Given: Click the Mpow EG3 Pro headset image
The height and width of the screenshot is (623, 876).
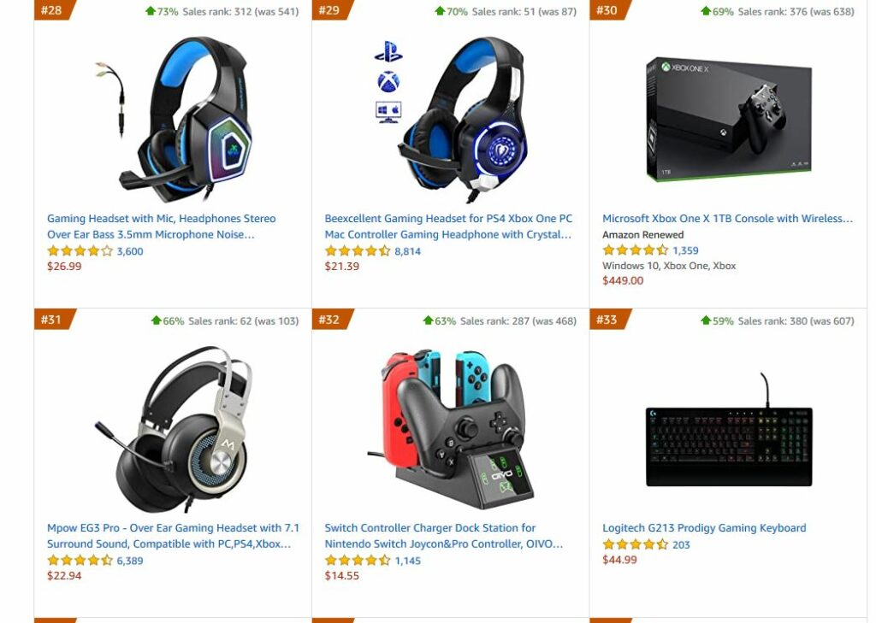Looking at the screenshot, I should tap(173, 429).
